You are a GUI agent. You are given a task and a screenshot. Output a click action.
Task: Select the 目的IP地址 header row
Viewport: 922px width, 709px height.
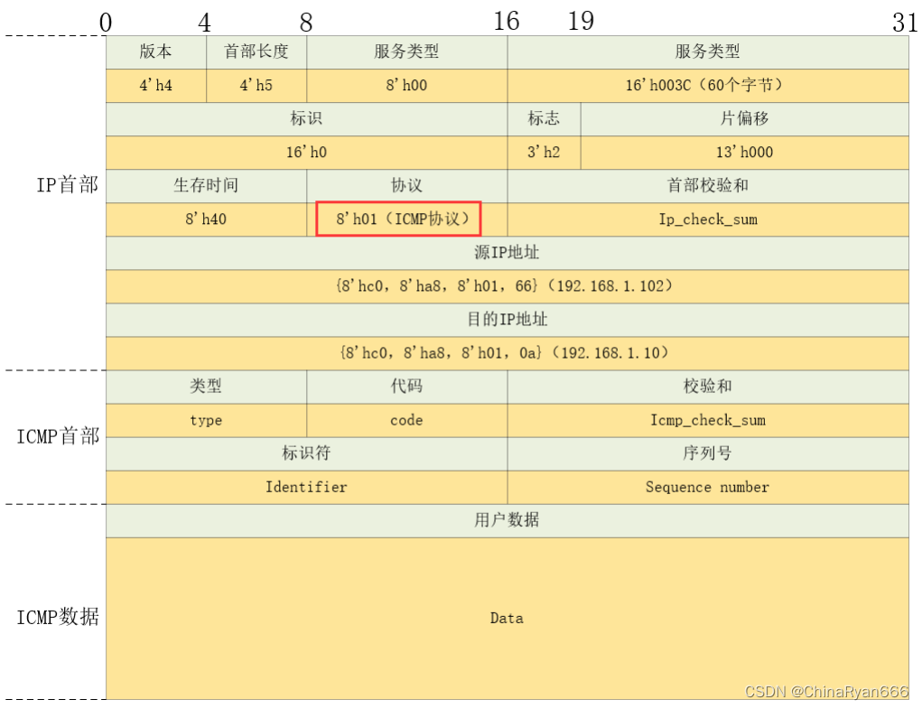508,321
